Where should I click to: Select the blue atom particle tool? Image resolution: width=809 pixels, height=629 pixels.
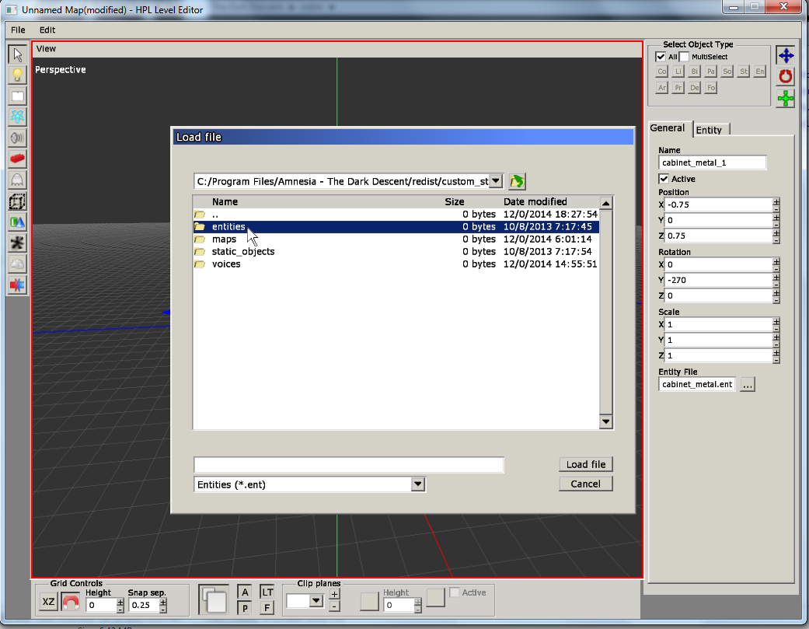click(17, 117)
